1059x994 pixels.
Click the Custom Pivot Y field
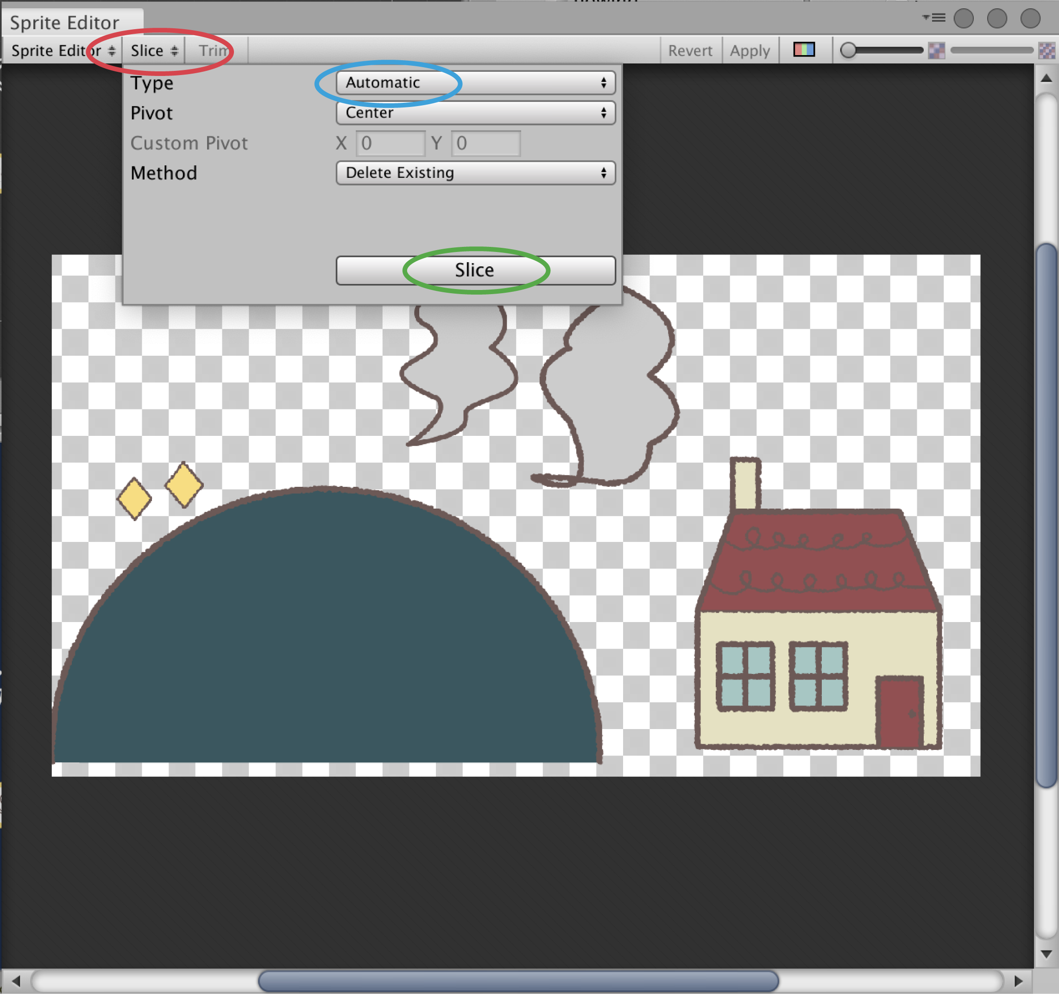click(485, 143)
